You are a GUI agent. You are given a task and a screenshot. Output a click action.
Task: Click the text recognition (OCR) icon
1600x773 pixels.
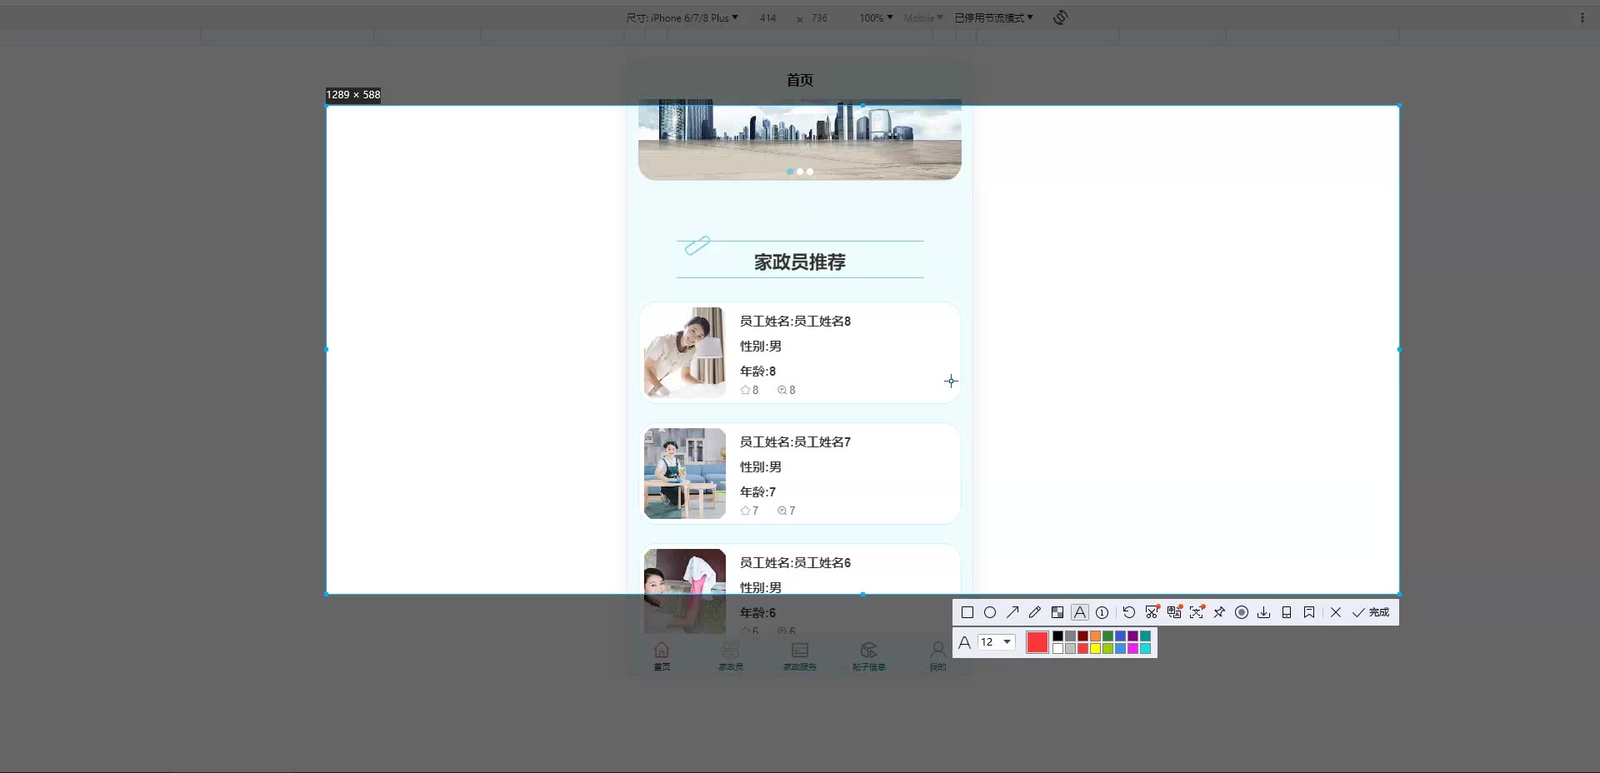click(x=1197, y=612)
